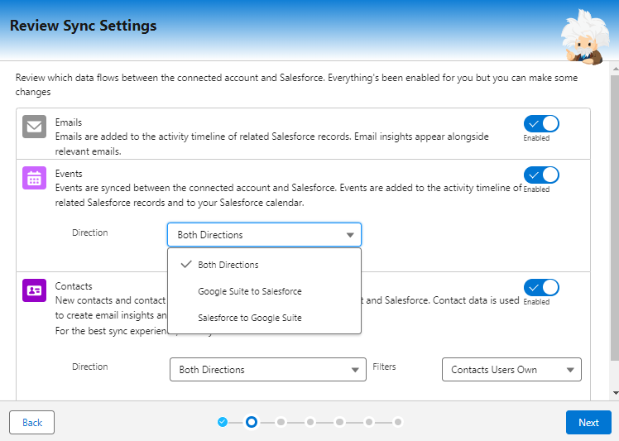Click the completed first step indicator

tap(223, 422)
